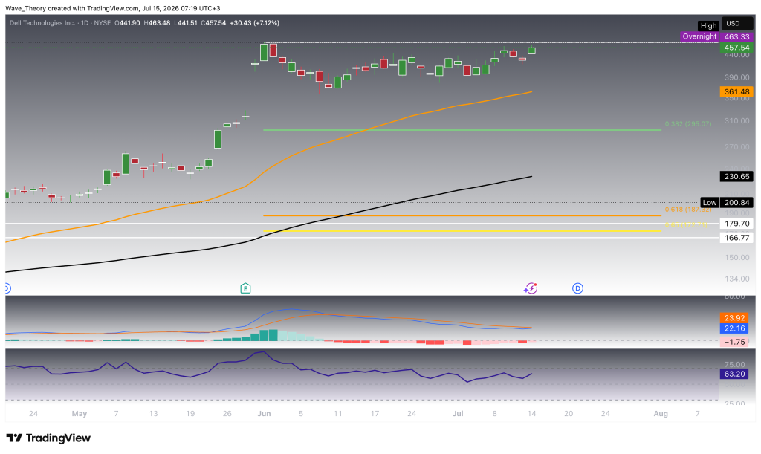Click the partial dividend icon at left edge

click(x=7, y=288)
